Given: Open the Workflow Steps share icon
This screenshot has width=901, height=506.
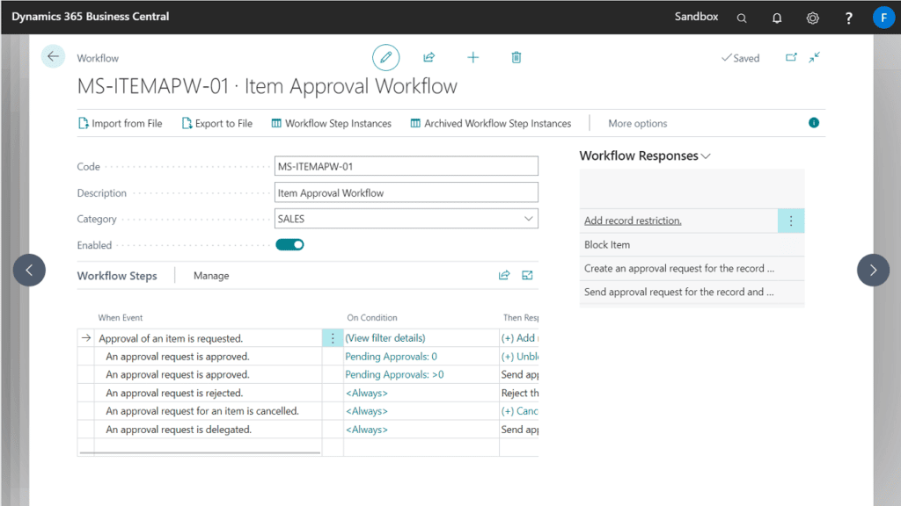Looking at the screenshot, I should (504, 275).
